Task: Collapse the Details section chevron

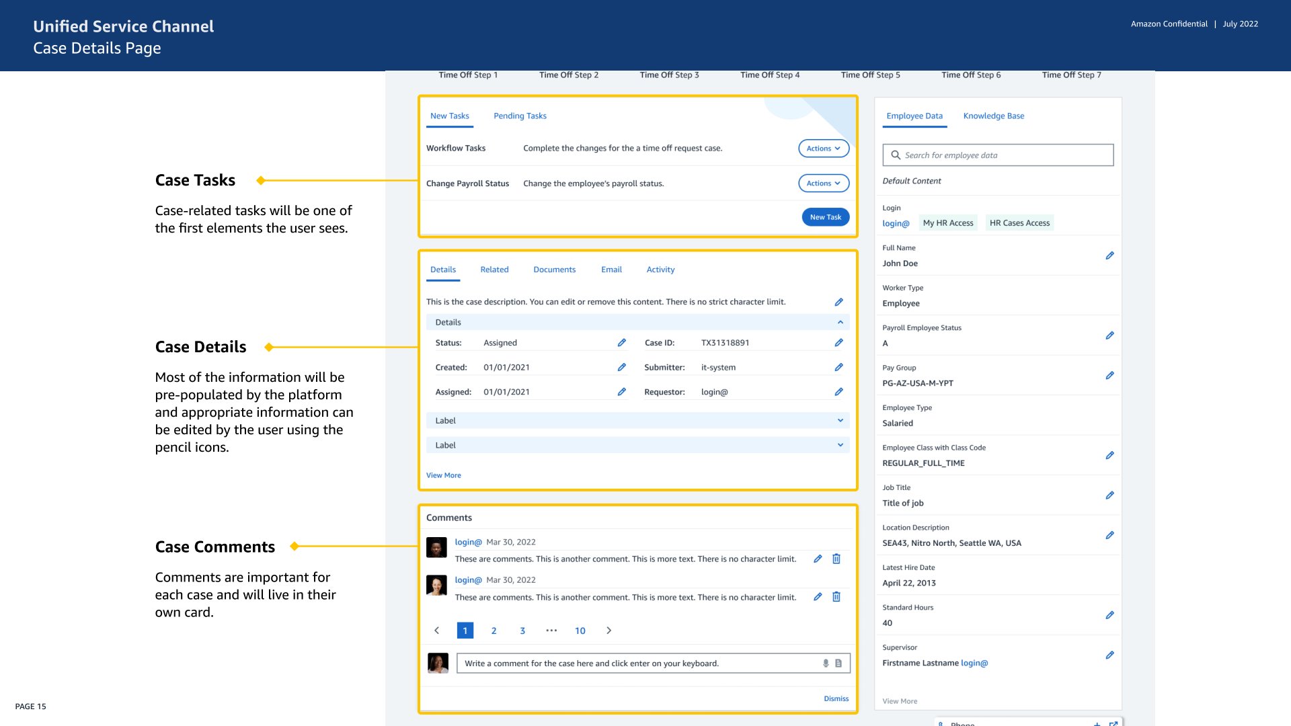Action: 840,323
